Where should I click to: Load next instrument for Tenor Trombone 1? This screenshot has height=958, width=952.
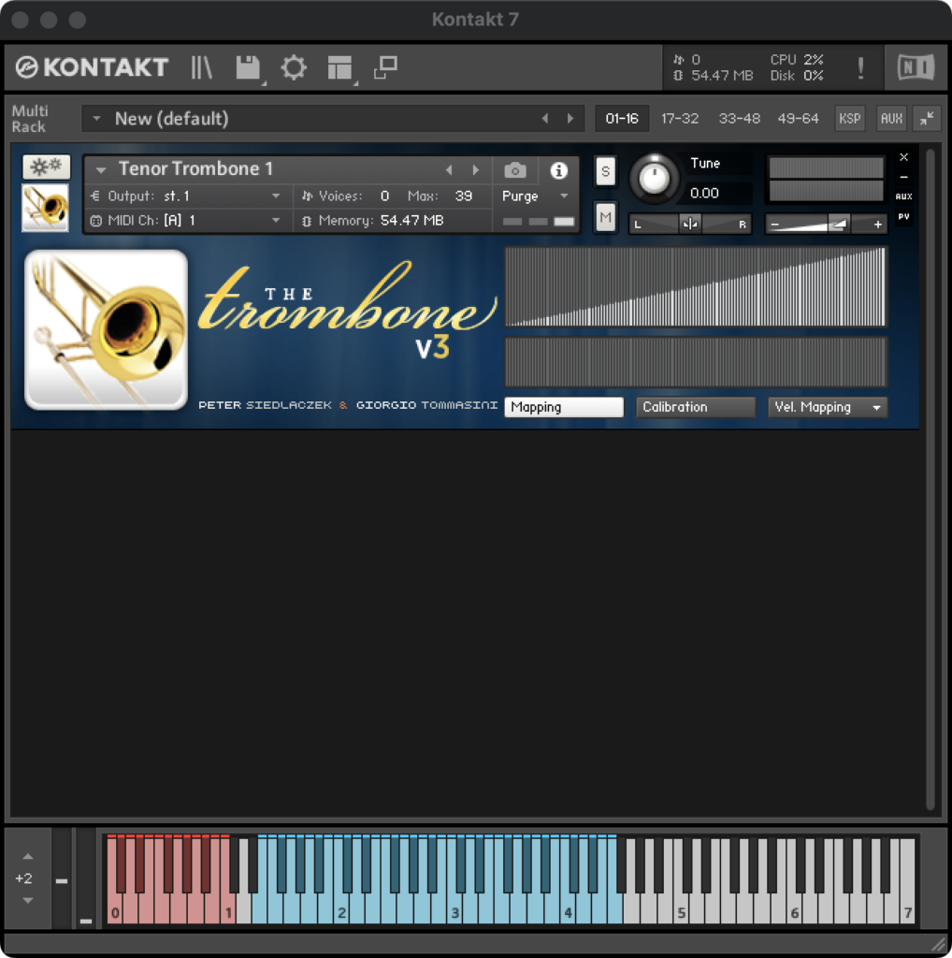coord(476,170)
